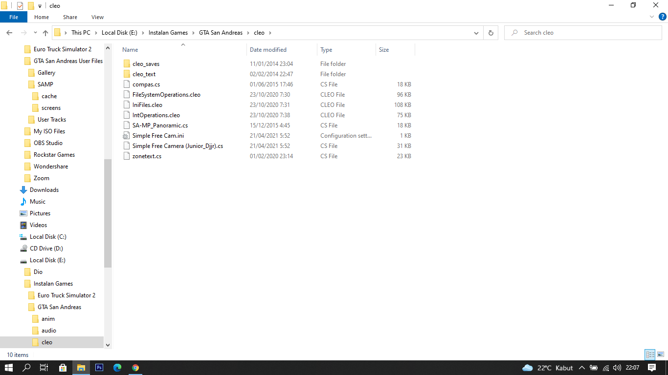
Task: Select GTA San Andreas User Files folder
Action: pyautogui.click(x=64, y=61)
